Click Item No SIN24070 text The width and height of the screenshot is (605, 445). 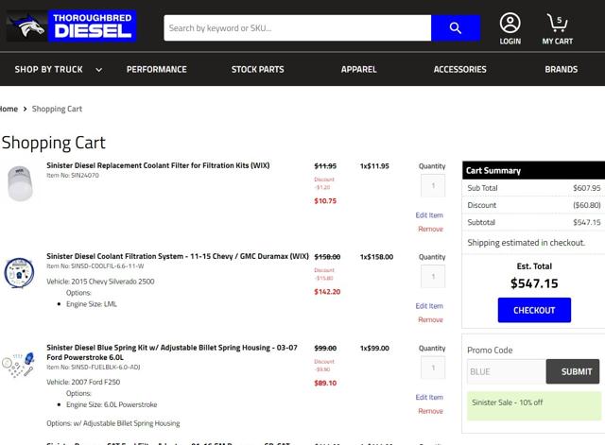point(73,176)
